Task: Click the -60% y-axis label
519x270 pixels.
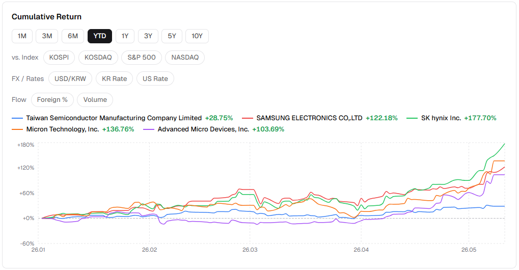Action: [x=27, y=244]
